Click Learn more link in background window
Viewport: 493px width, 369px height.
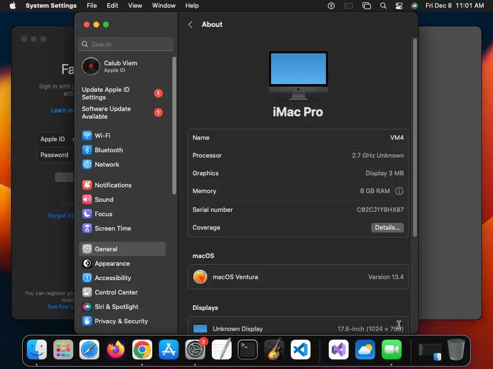pos(62,111)
